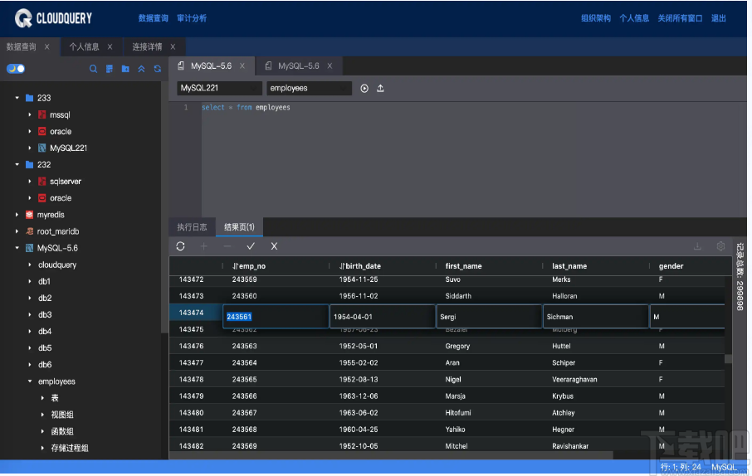Click the 个人信息 header link
Viewport: 752px width, 476px height.
pyautogui.click(x=634, y=18)
